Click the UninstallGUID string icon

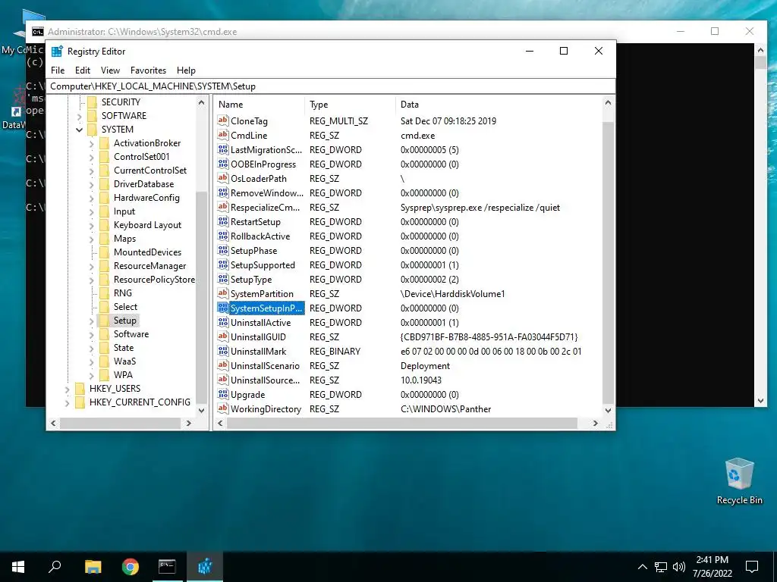pyautogui.click(x=223, y=336)
